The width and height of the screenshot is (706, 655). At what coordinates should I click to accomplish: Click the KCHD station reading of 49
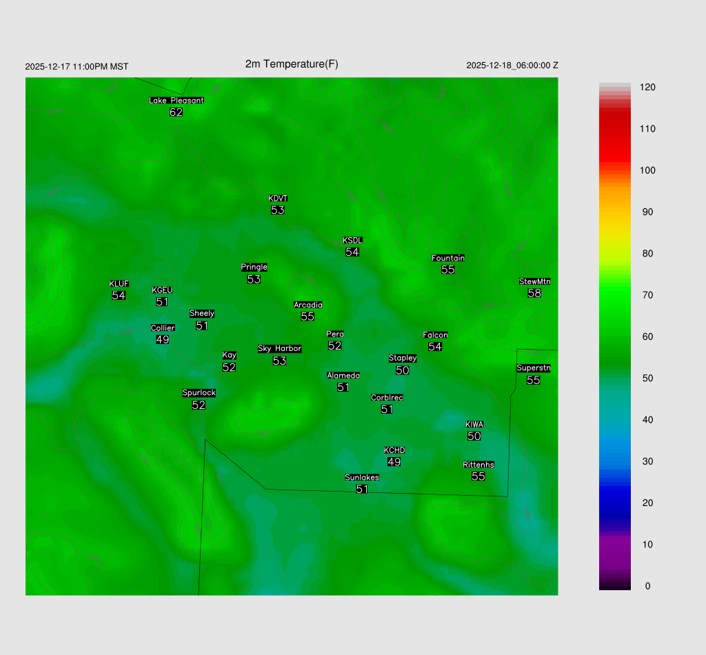tap(394, 462)
